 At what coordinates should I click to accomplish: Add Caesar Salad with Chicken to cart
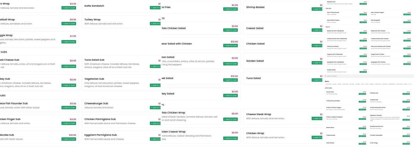[230, 46]
